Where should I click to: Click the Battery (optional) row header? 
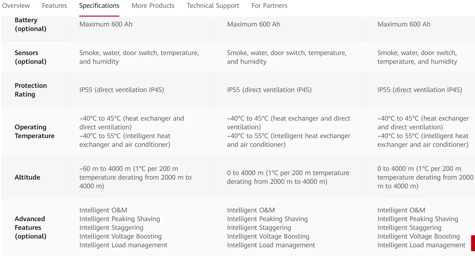[30, 24]
